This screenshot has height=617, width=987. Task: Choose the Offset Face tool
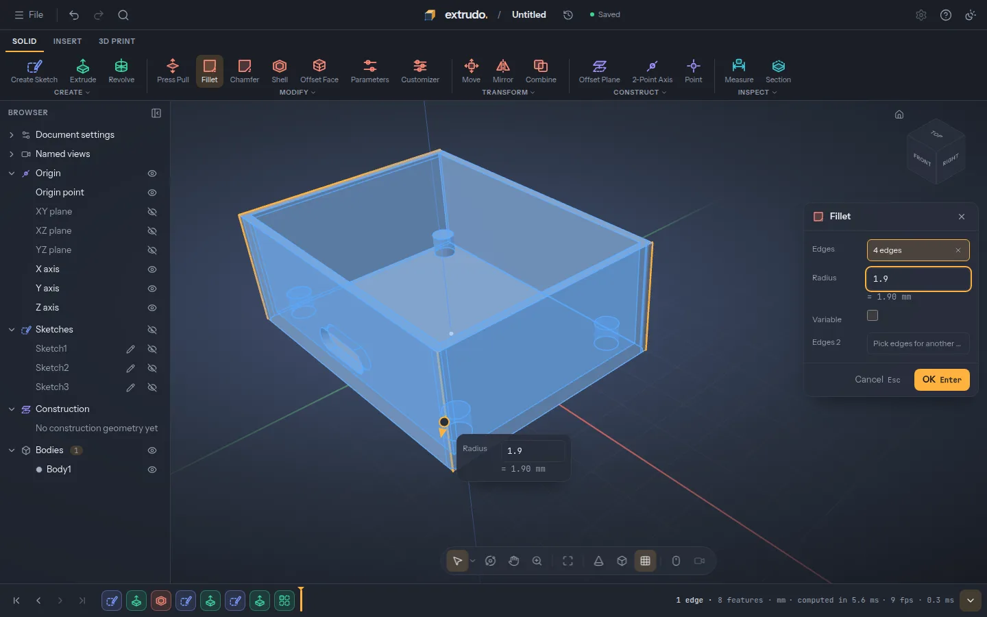[x=319, y=71]
